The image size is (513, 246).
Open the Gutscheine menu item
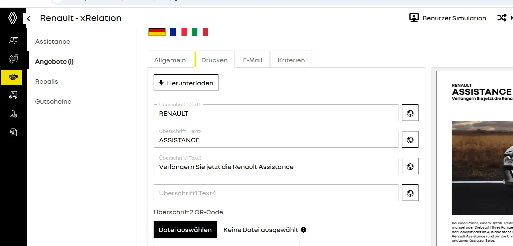point(53,102)
